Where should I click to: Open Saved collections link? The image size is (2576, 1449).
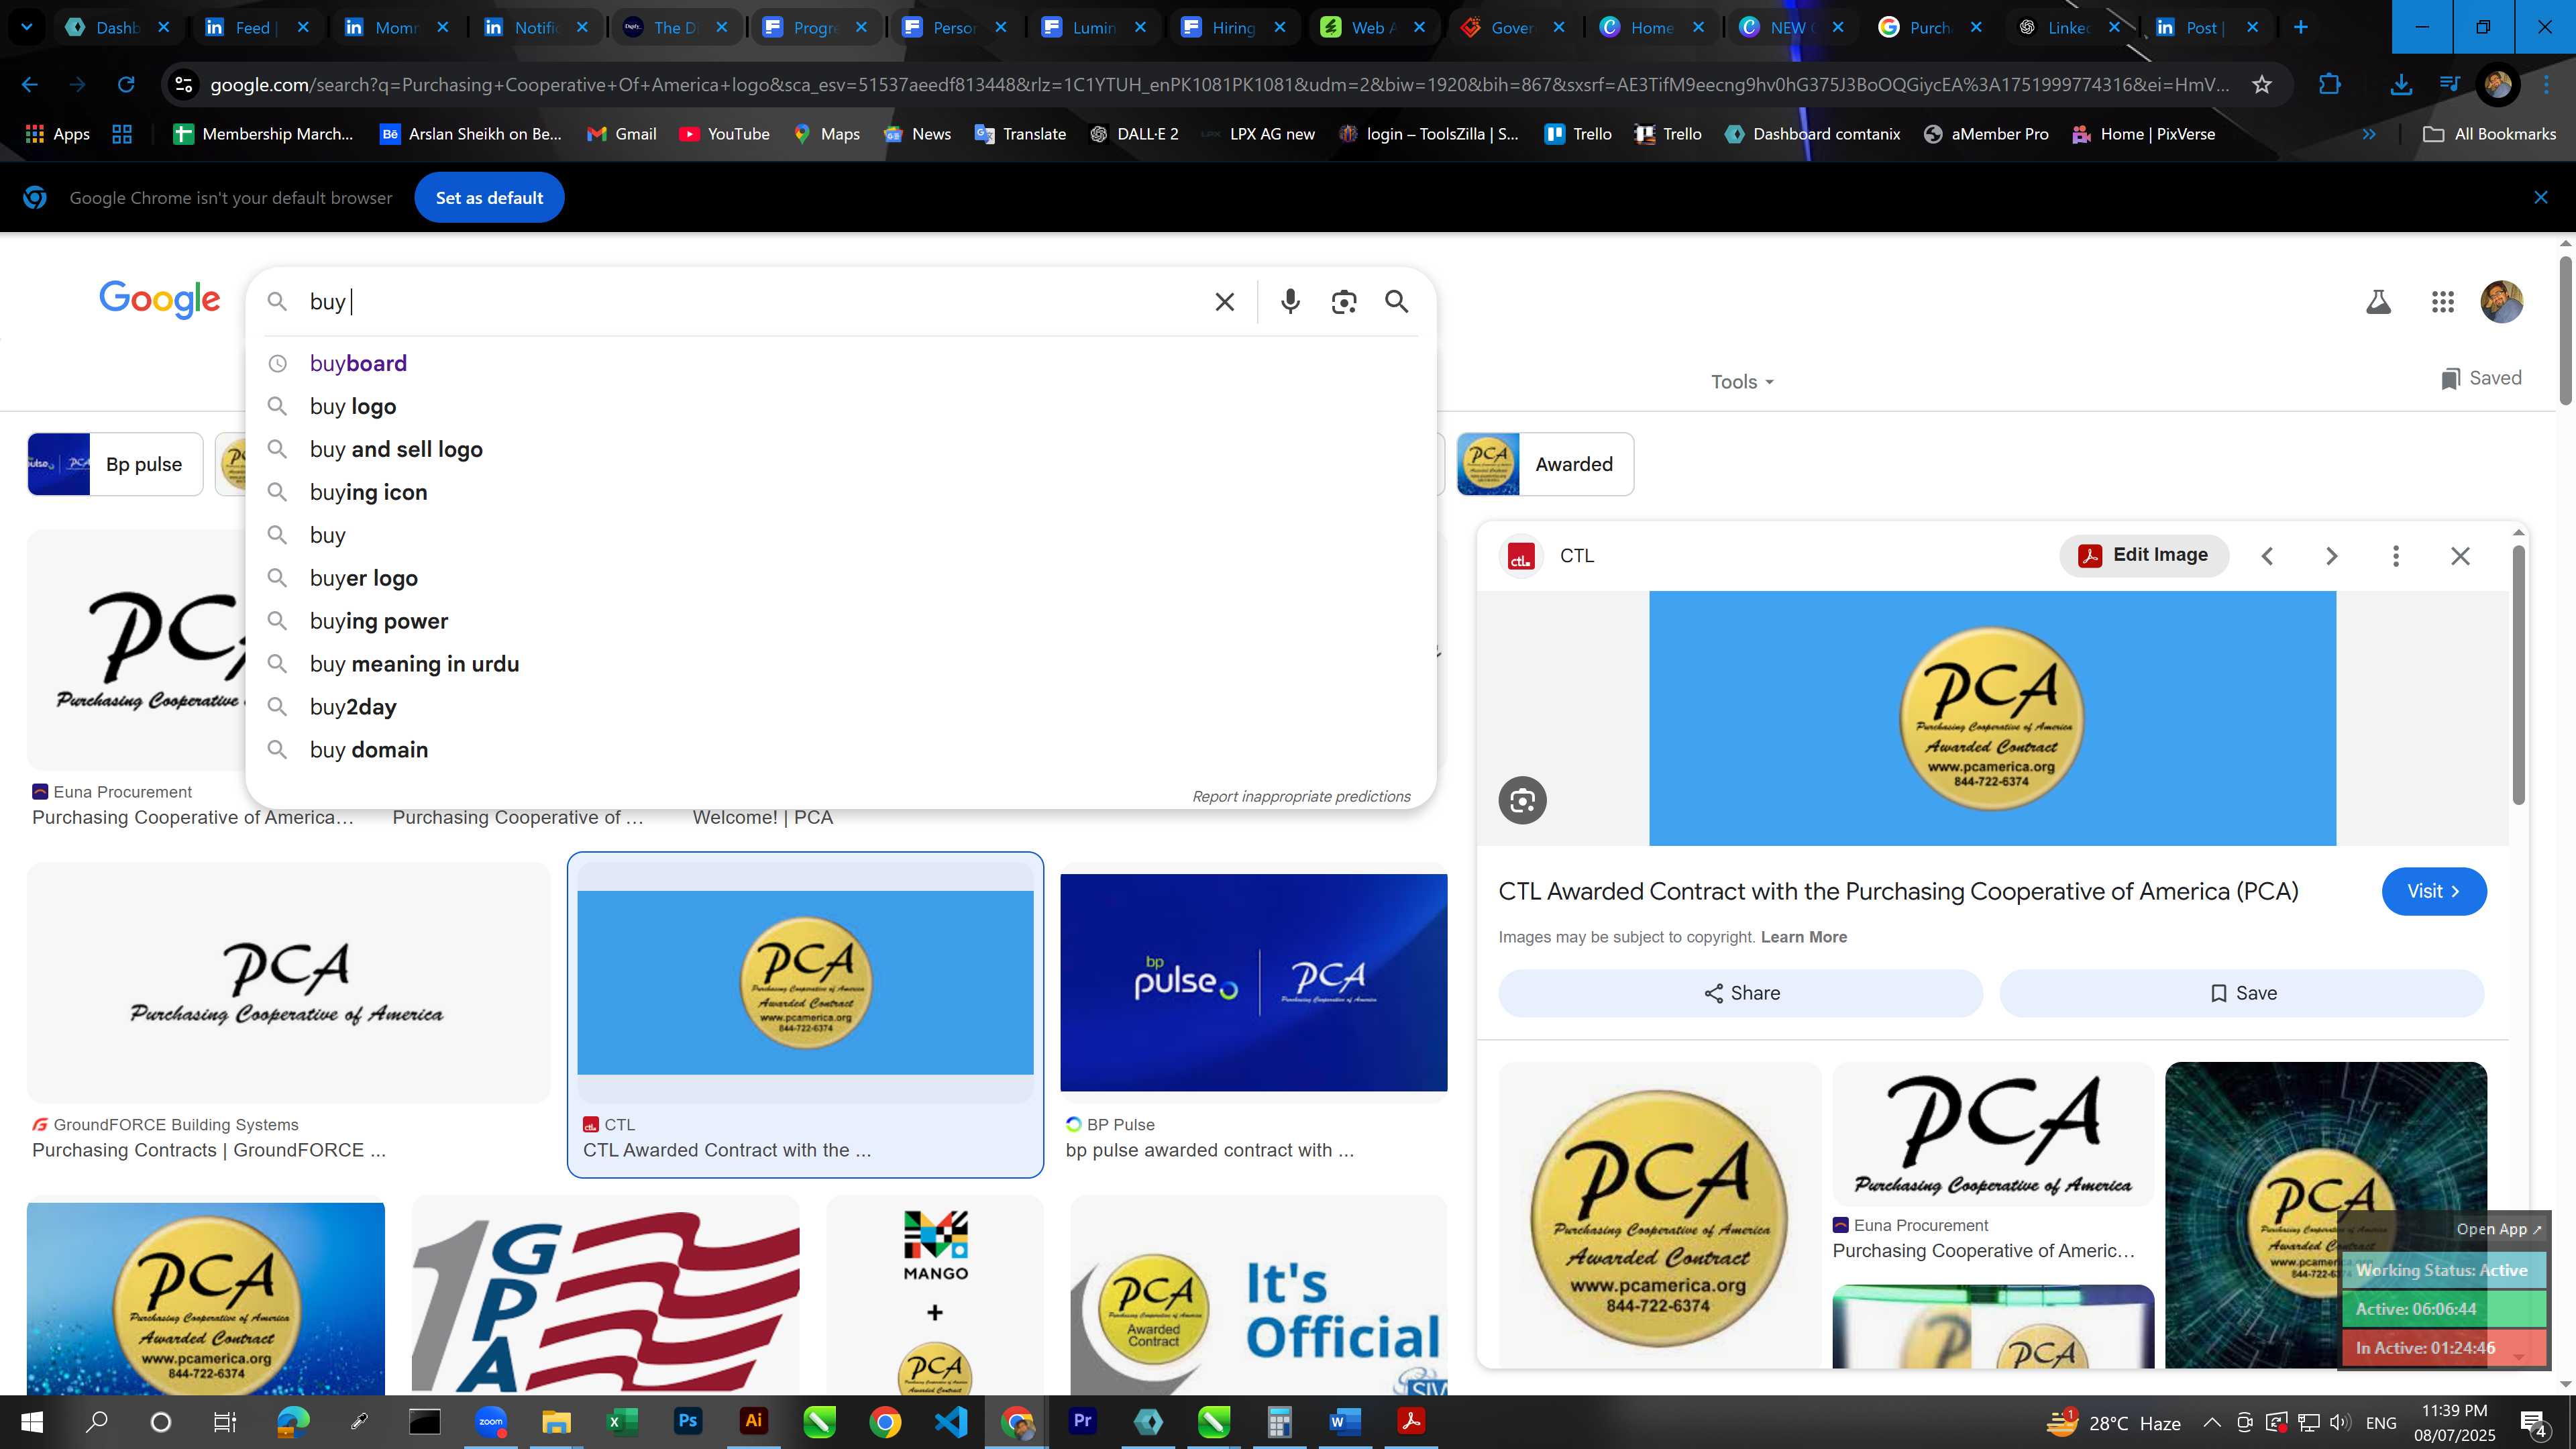pyautogui.click(x=2480, y=378)
